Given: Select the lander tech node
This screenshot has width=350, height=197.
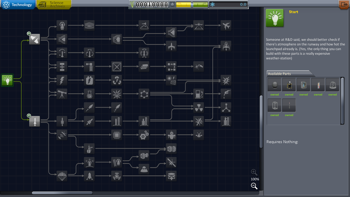Looking at the screenshot, I should 89,176.
